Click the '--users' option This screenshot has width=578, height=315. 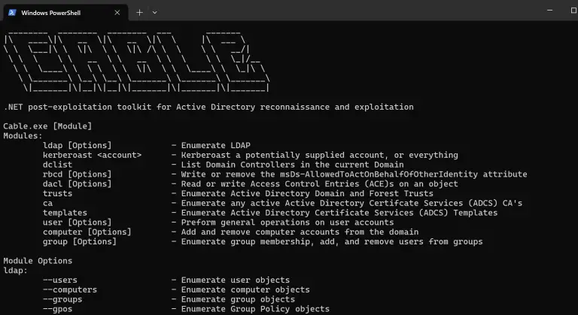(60, 280)
